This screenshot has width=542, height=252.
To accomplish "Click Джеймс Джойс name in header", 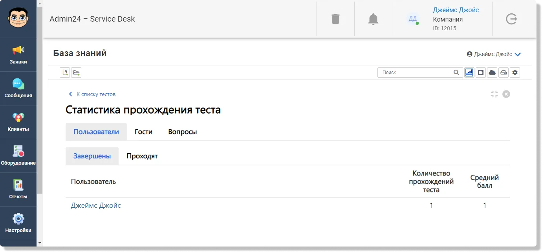I will pos(456,10).
